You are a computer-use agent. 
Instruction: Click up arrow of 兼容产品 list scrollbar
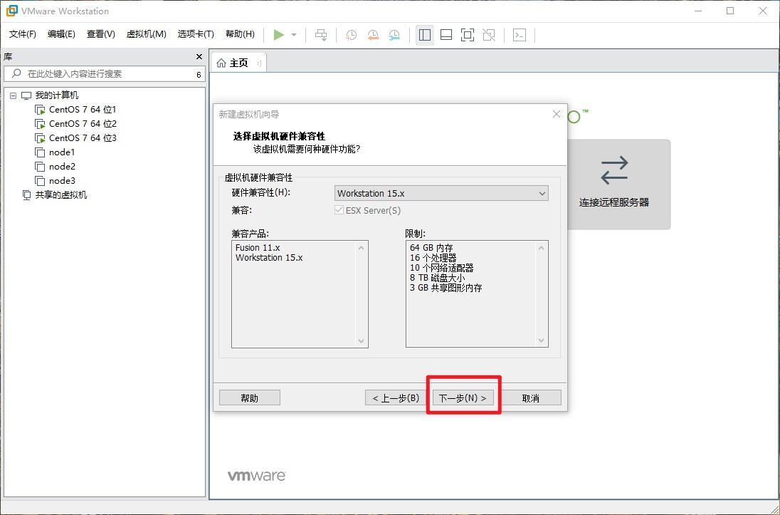coord(361,248)
